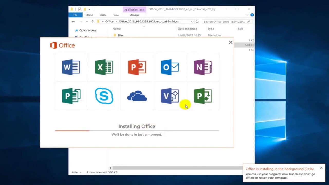Close the Office installer dialog

click(x=231, y=42)
